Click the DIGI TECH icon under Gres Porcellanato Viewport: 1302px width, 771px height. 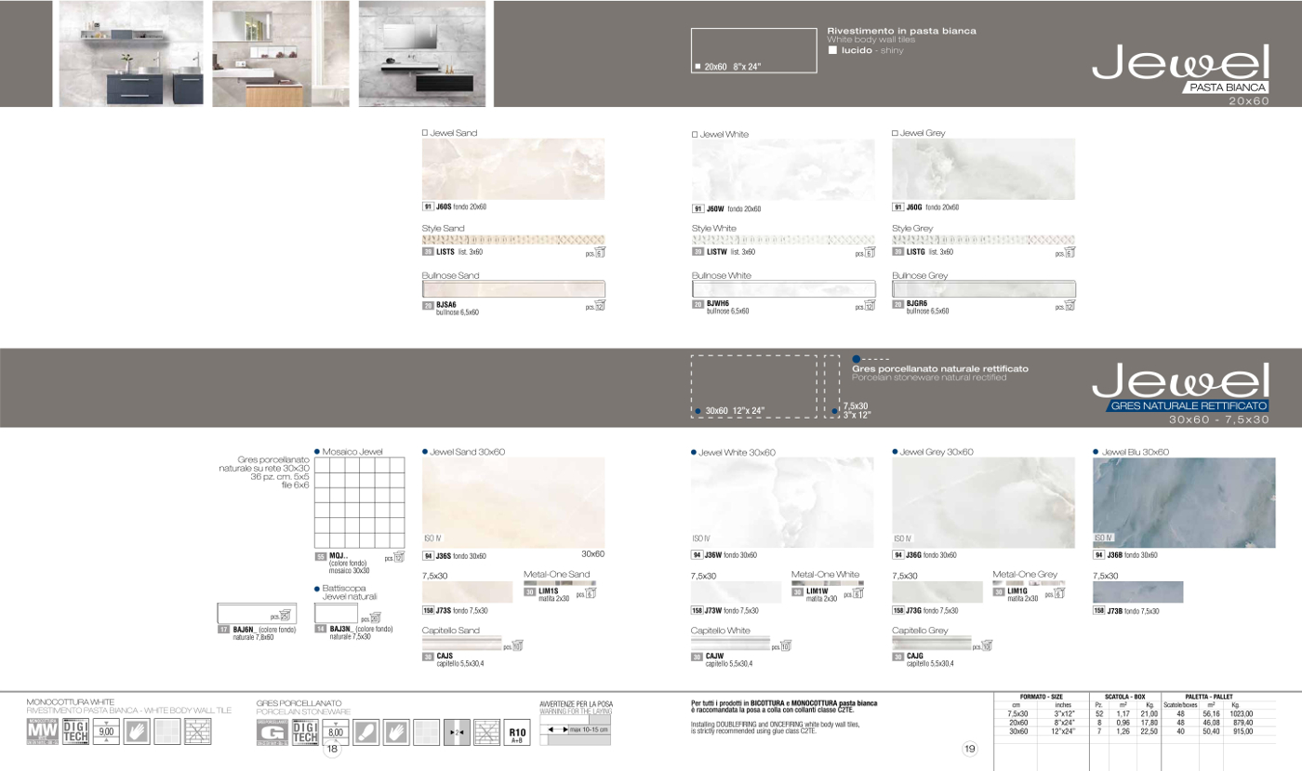(x=305, y=731)
